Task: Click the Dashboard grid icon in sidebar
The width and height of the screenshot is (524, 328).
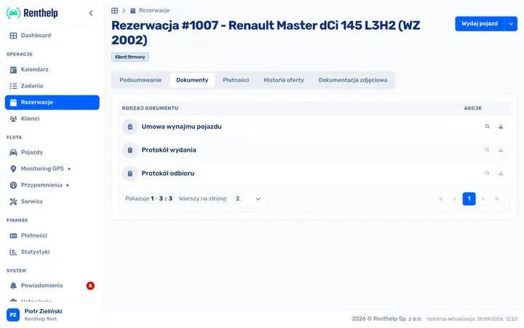Action: [x=13, y=36]
